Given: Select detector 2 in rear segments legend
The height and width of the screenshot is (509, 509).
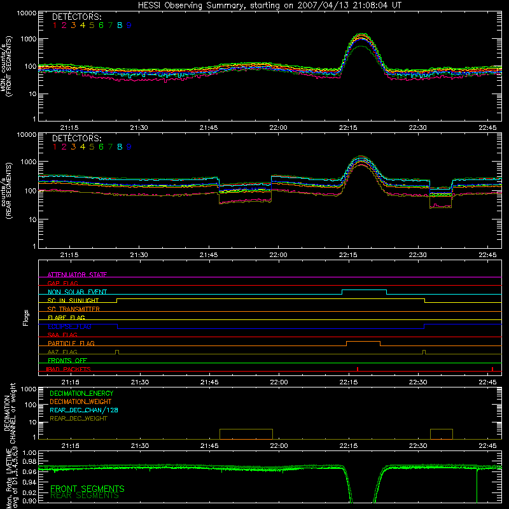Looking at the screenshot, I should 64,147.
